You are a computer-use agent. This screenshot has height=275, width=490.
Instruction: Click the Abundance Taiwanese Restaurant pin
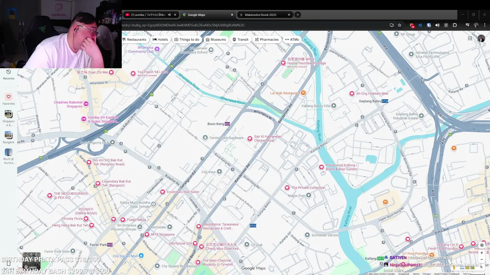(199, 226)
